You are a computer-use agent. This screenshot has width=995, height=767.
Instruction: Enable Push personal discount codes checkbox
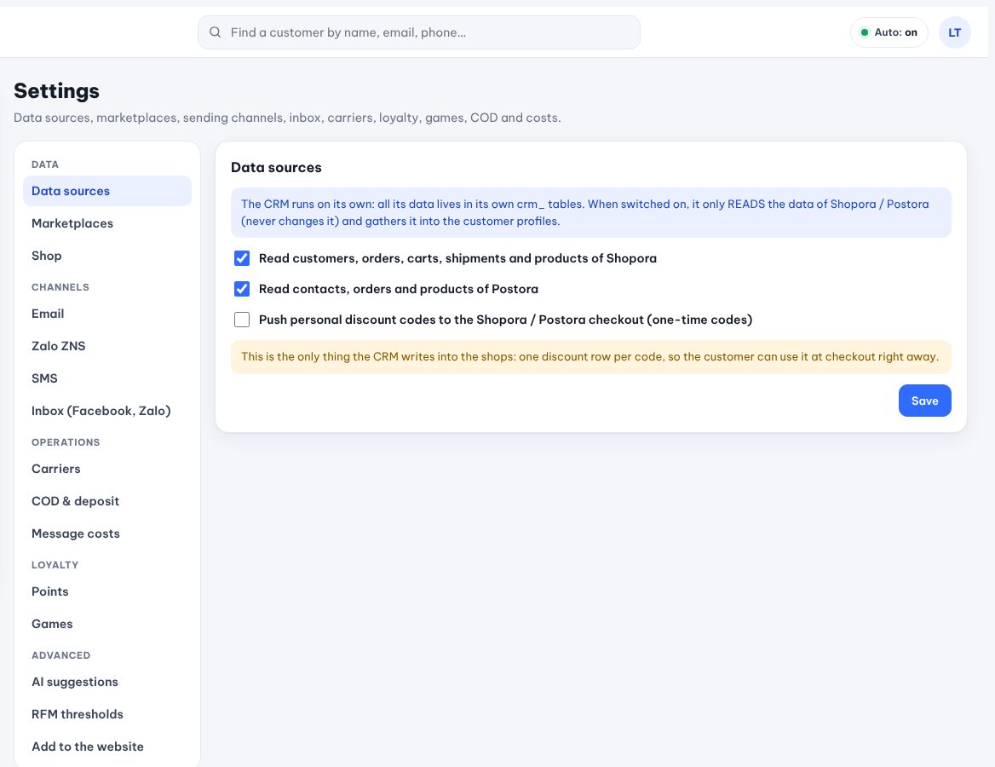tap(242, 320)
